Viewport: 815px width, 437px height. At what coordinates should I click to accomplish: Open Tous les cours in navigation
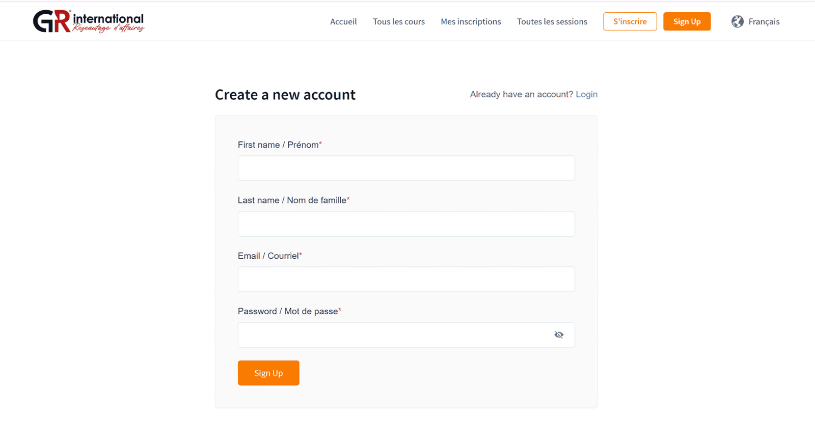(399, 21)
